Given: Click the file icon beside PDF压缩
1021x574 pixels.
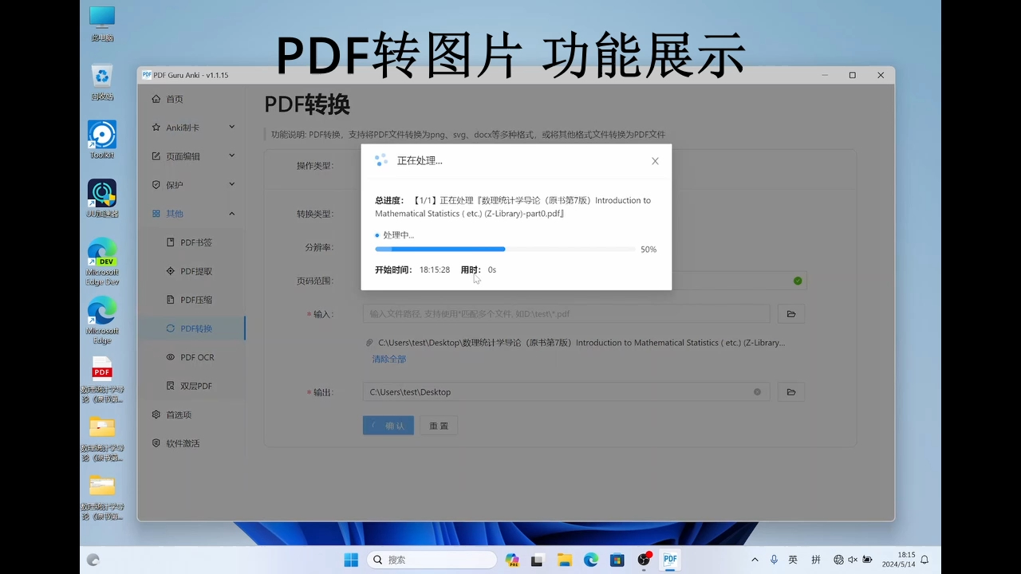Looking at the screenshot, I should [x=171, y=300].
